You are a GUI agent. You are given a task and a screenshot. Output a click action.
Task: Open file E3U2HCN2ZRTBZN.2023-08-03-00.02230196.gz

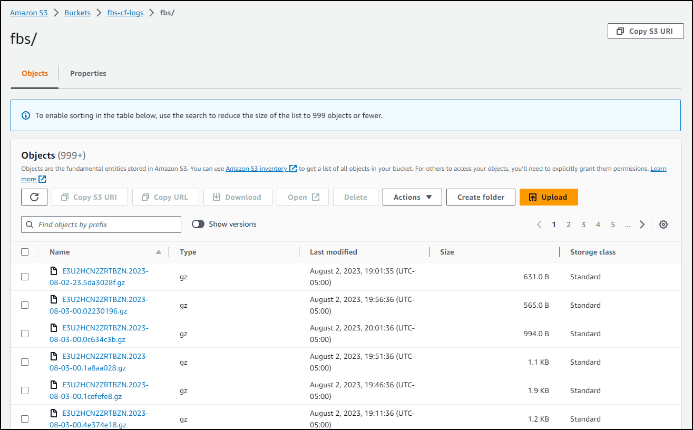(x=99, y=305)
